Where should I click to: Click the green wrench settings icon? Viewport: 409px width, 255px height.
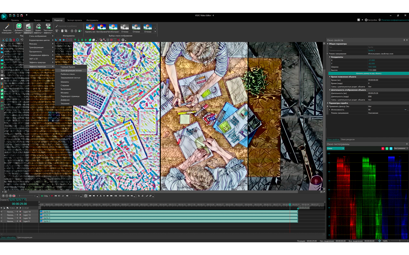tap(79, 31)
